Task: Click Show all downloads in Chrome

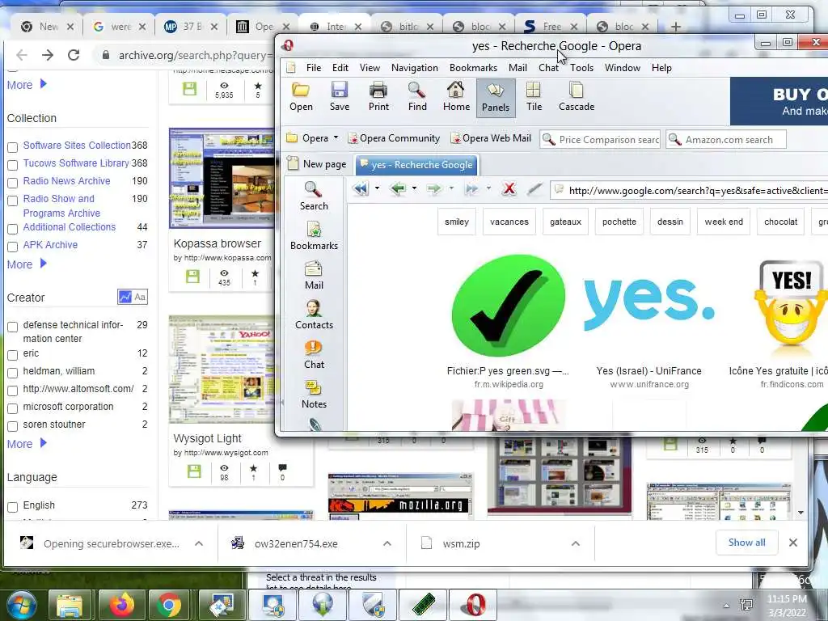Action: coord(746,543)
